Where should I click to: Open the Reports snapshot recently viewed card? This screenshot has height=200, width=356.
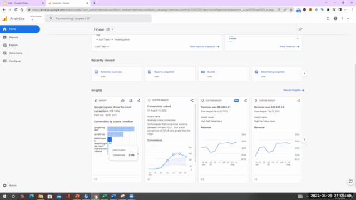[x=170, y=74]
